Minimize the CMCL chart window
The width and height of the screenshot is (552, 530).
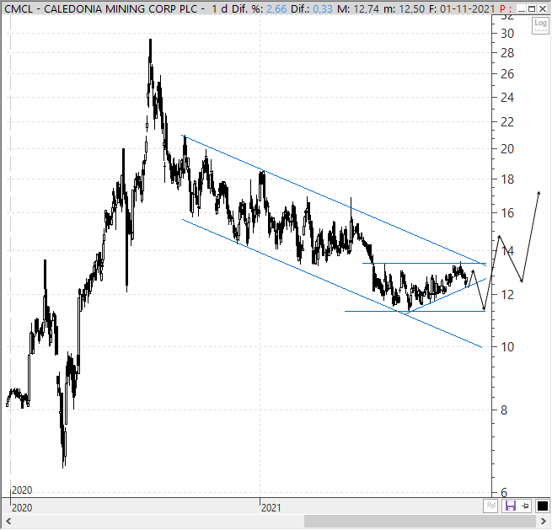tap(522, 8)
